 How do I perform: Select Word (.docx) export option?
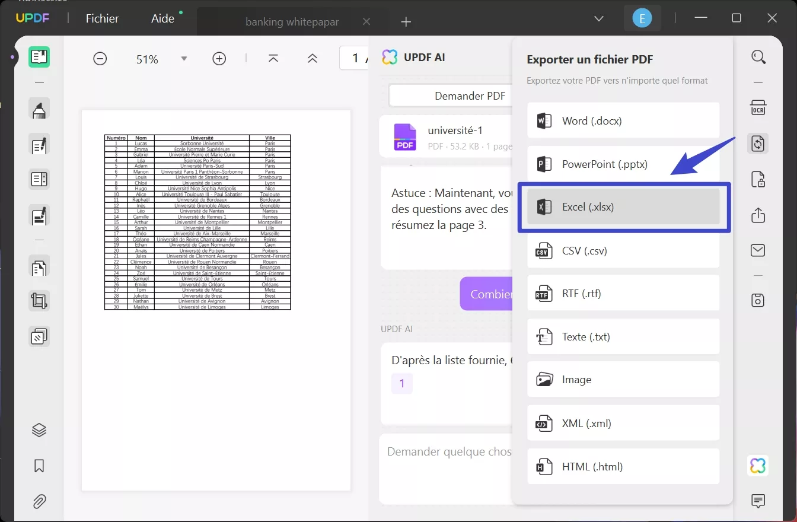click(x=623, y=120)
